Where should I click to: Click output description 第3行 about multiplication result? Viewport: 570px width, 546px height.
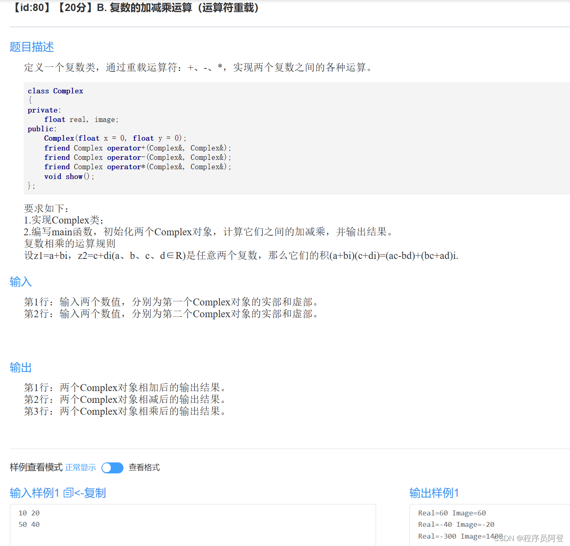[x=125, y=411]
